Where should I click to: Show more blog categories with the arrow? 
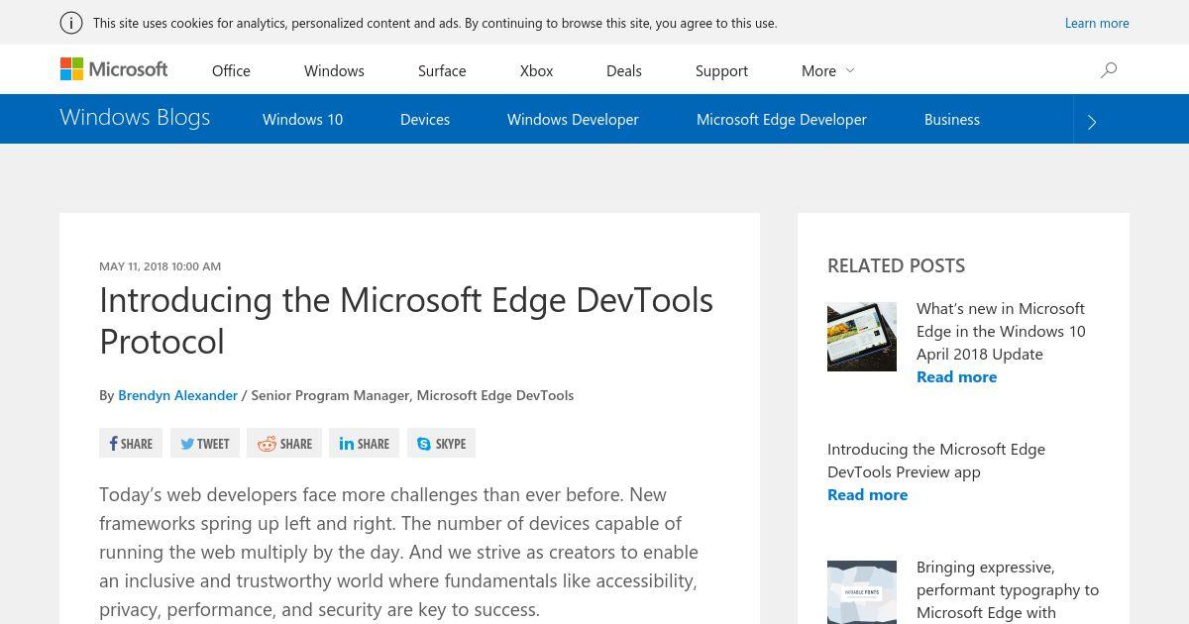tap(1092, 121)
